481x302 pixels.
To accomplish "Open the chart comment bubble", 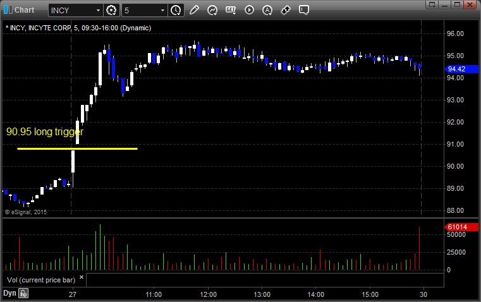I will pos(304,10).
